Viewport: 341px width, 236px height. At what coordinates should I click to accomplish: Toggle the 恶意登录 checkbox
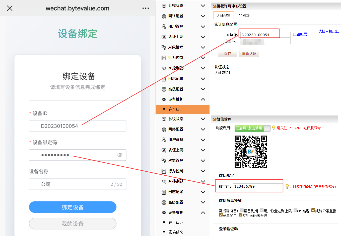(x=221, y=215)
